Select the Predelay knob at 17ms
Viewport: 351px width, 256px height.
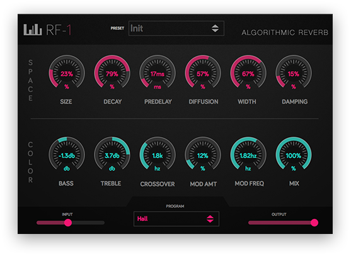pyautogui.click(x=158, y=72)
